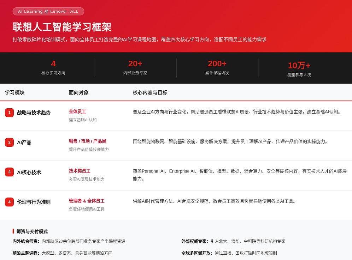Click the label 覆盖参与人次
The image size is (352, 260).
point(299,75)
